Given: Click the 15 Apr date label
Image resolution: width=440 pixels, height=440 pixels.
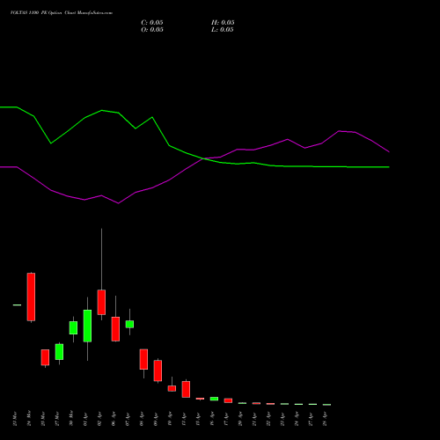Looking at the screenshot, I should [x=198, y=419].
